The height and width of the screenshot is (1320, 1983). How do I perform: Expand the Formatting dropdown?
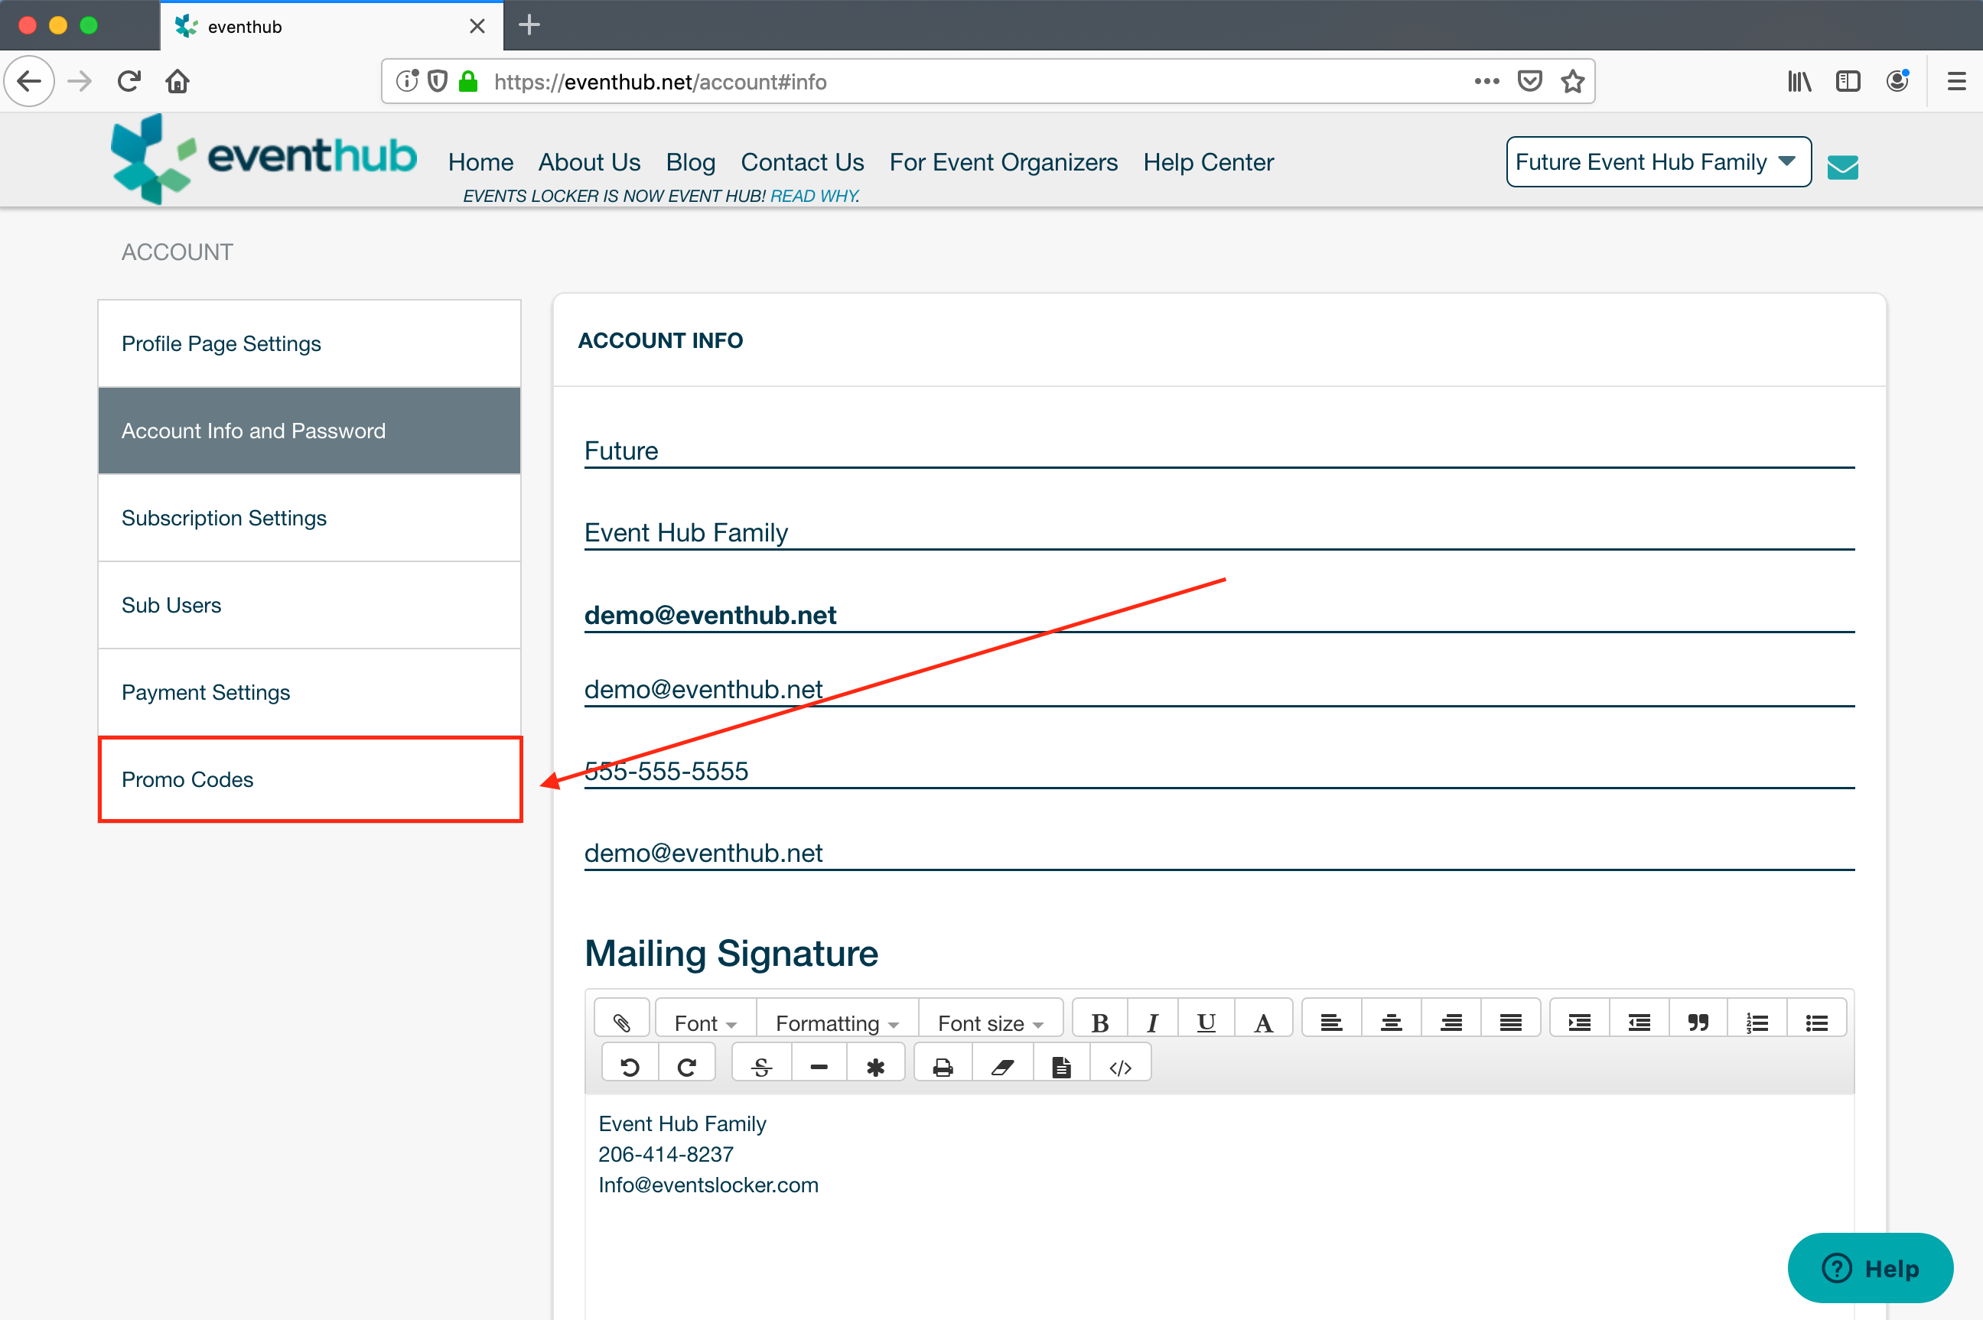click(x=836, y=1022)
